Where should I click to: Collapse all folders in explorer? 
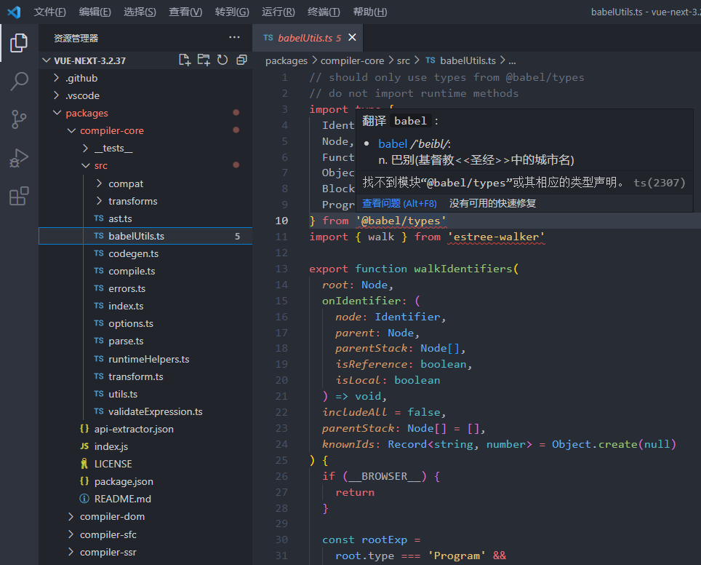[241, 60]
